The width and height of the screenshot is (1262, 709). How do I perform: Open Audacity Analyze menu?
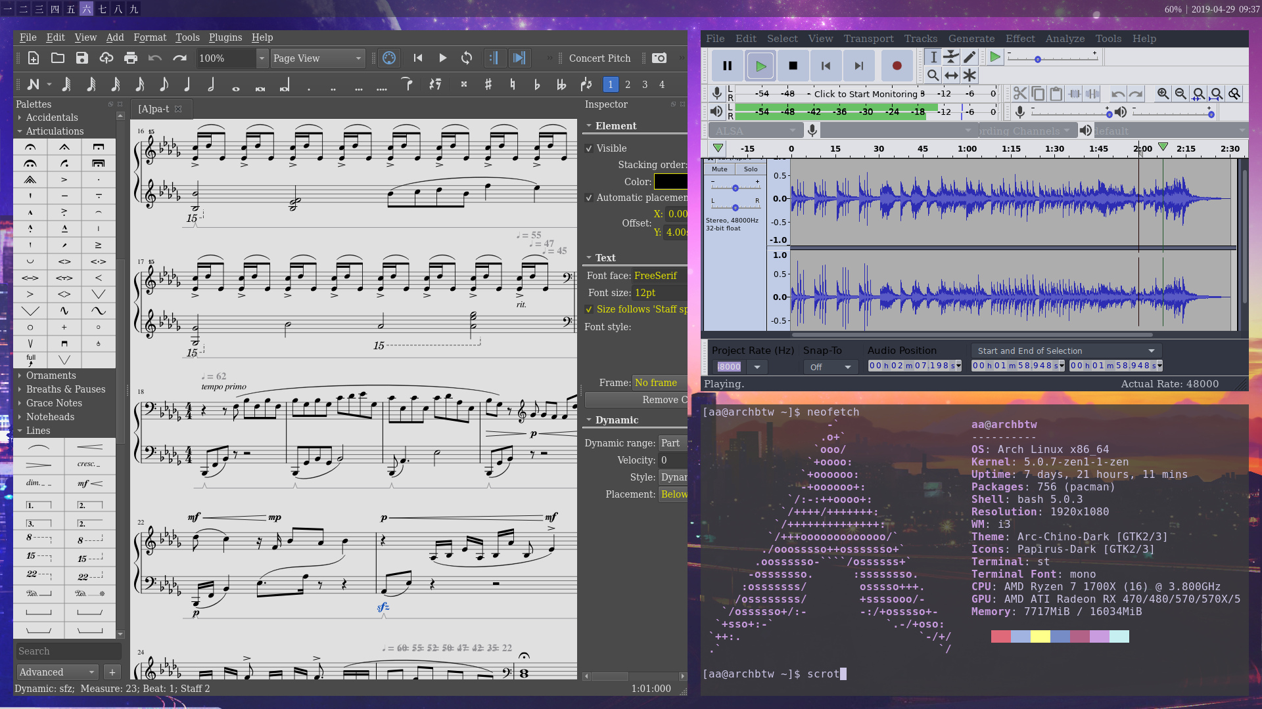tap(1065, 39)
